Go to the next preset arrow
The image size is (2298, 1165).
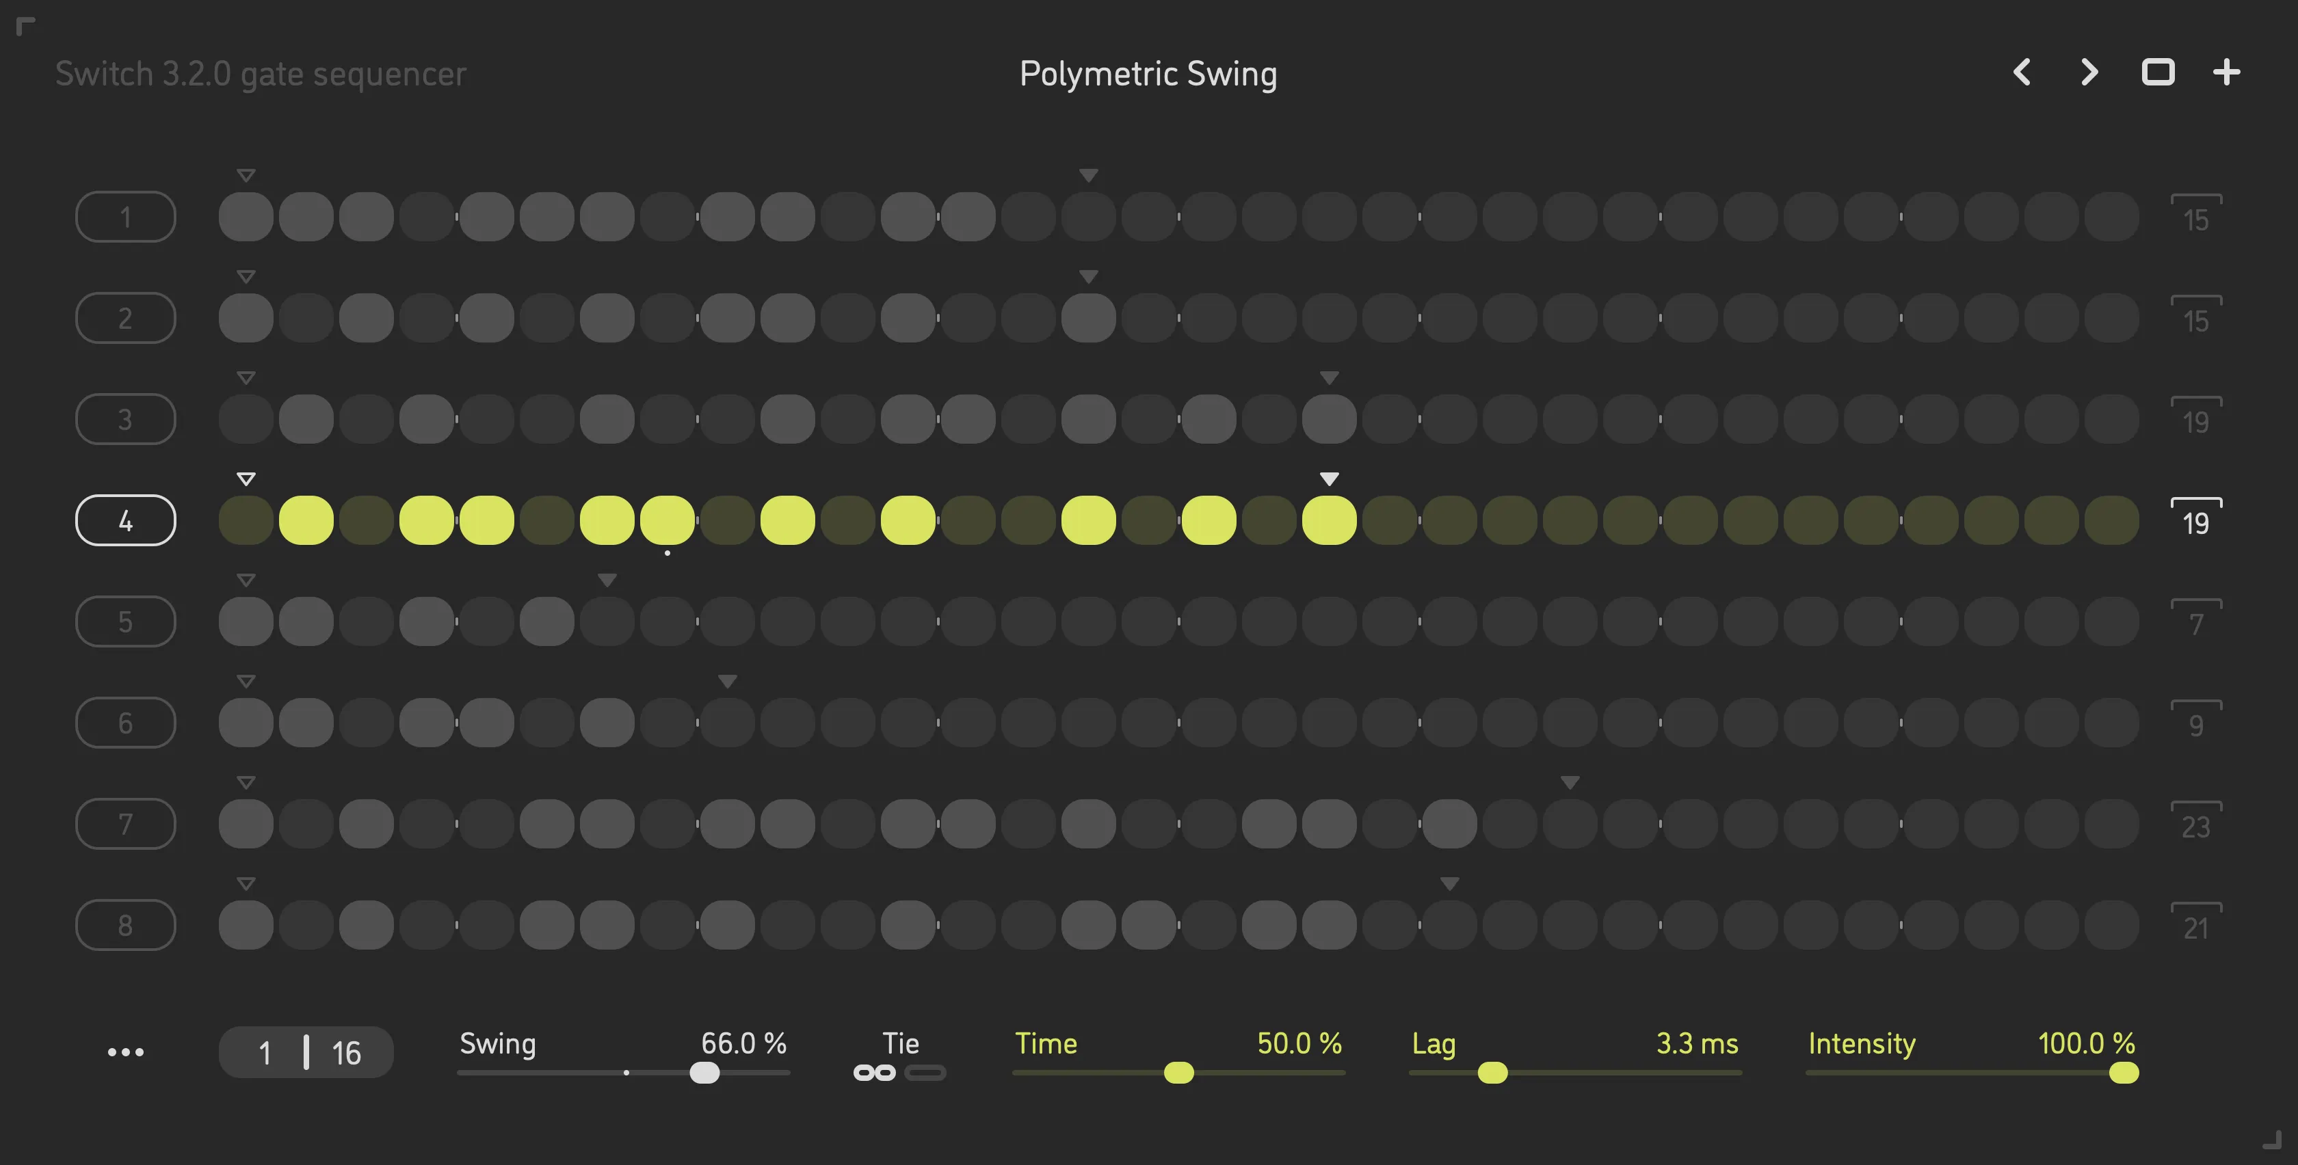click(x=2089, y=72)
